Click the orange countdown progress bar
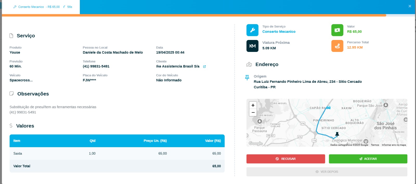The height and width of the screenshot is (184, 416). pyautogui.click(x=194, y=15)
